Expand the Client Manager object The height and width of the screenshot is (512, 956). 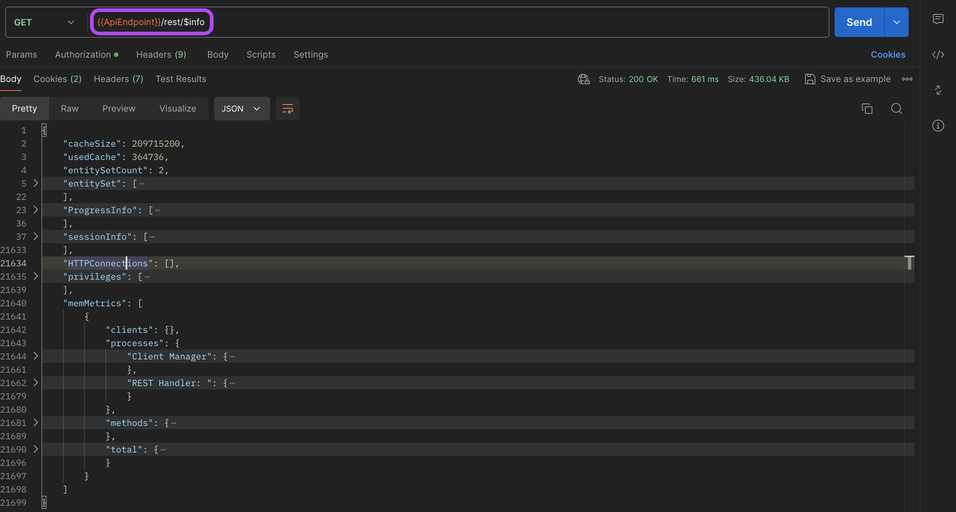point(36,356)
